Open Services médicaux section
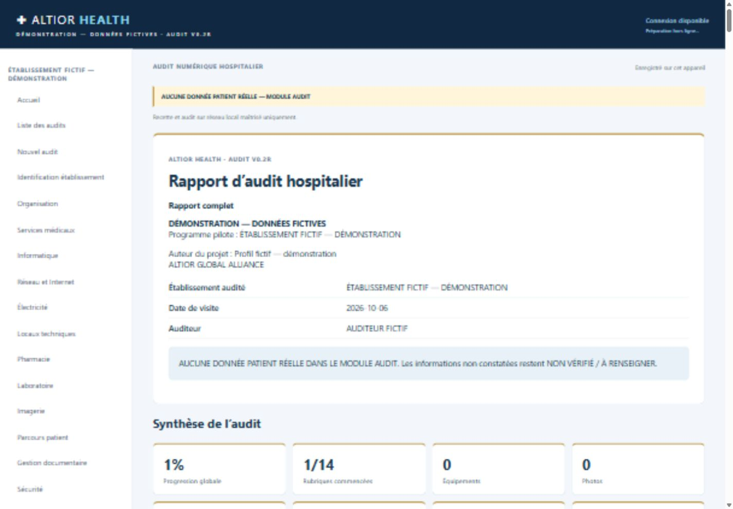 (46, 230)
